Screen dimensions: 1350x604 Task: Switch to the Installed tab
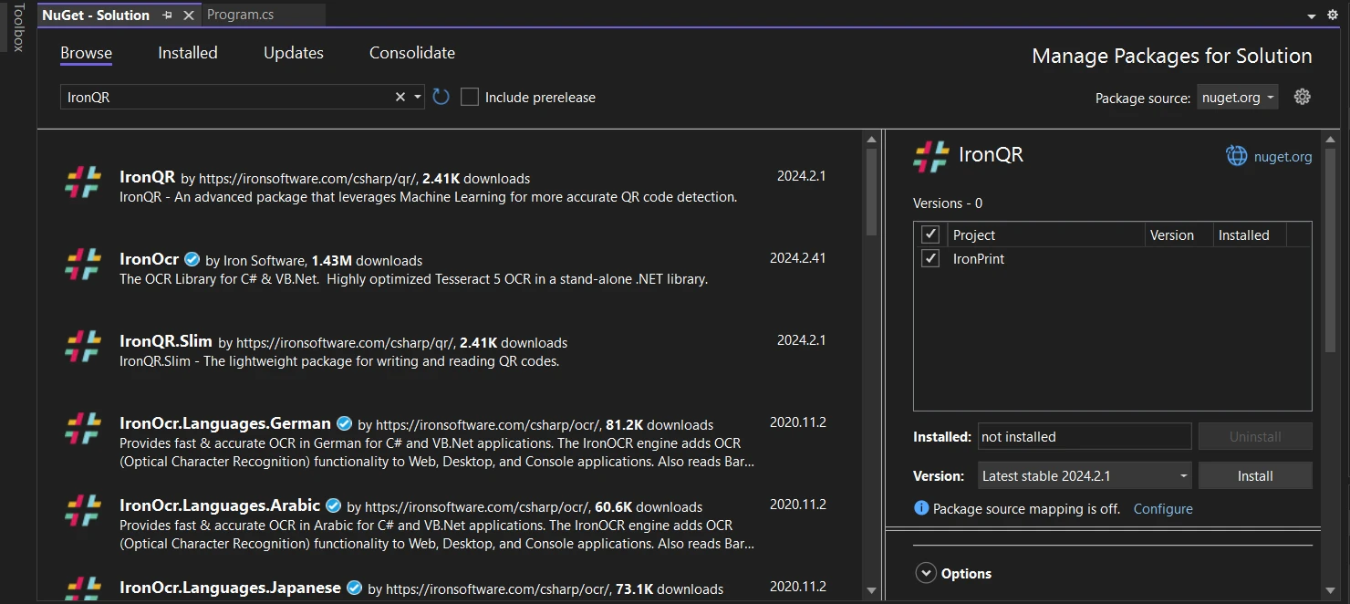pos(187,53)
